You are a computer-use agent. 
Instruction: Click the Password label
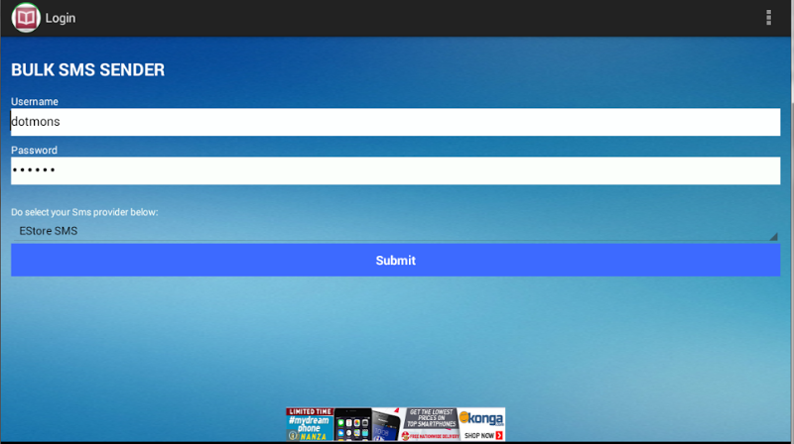click(x=34, y=151)
